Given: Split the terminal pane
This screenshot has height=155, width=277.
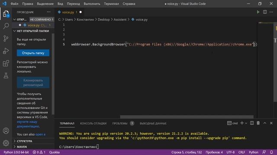Looking at the screenshot, I should (x=252, y=123).
